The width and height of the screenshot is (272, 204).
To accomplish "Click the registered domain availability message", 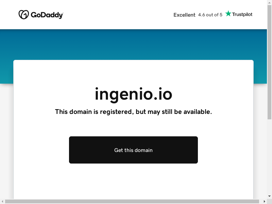I will coord(133,112).
